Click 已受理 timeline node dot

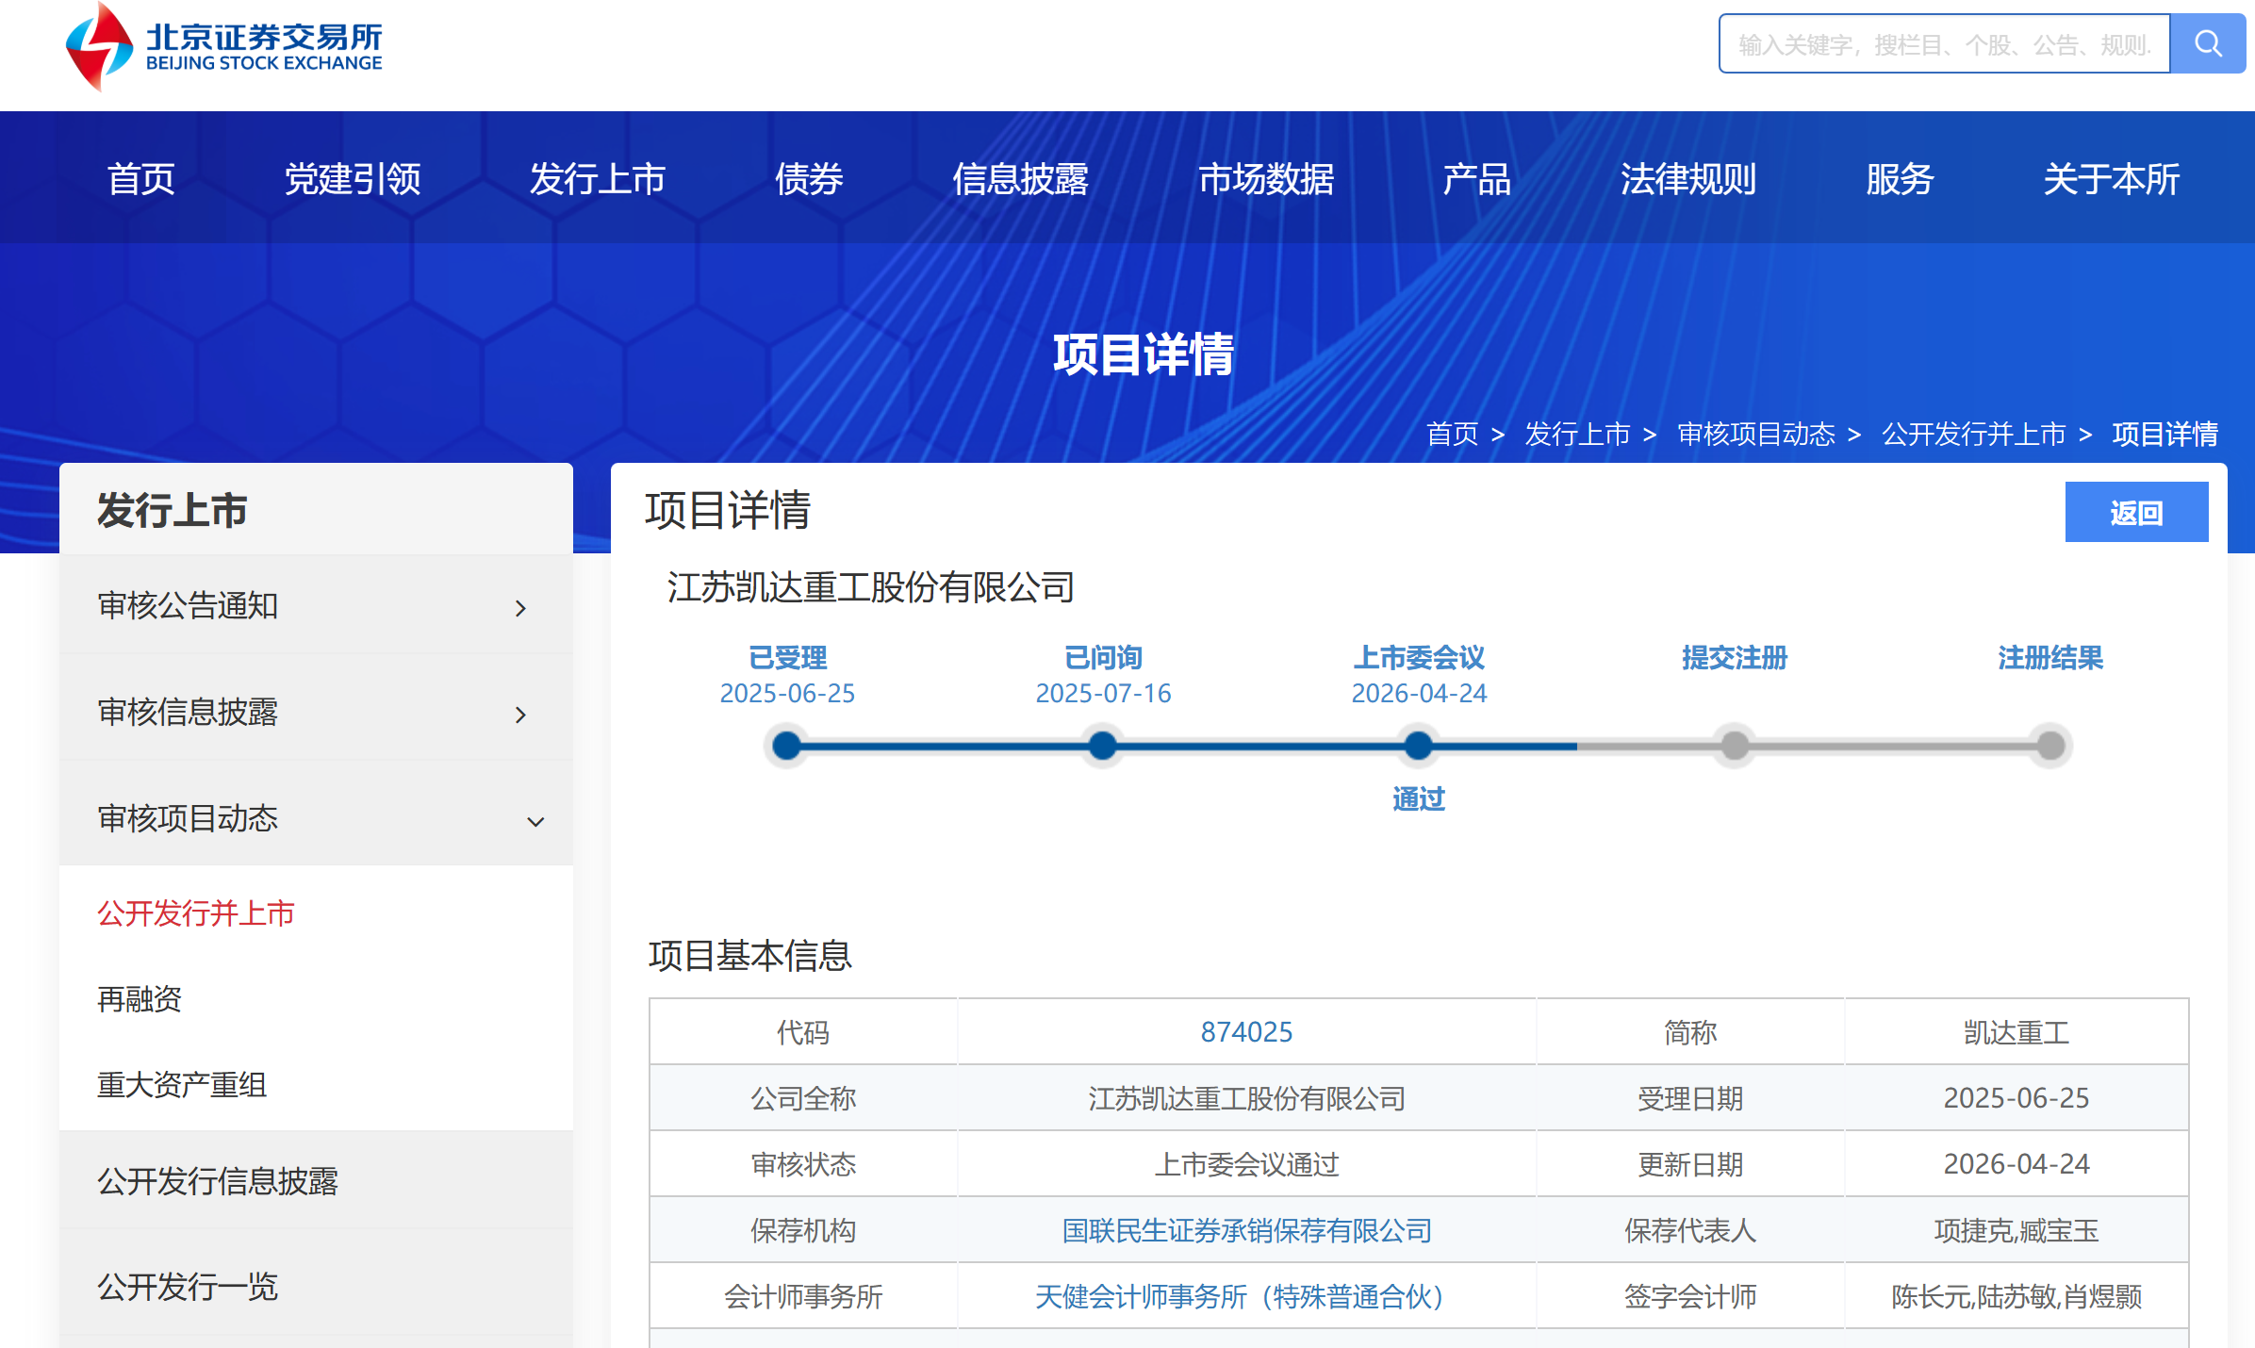click(786, 746)
